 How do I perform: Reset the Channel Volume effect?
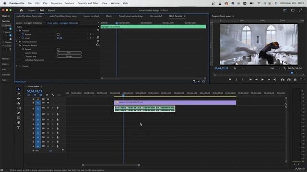(98, 41)
